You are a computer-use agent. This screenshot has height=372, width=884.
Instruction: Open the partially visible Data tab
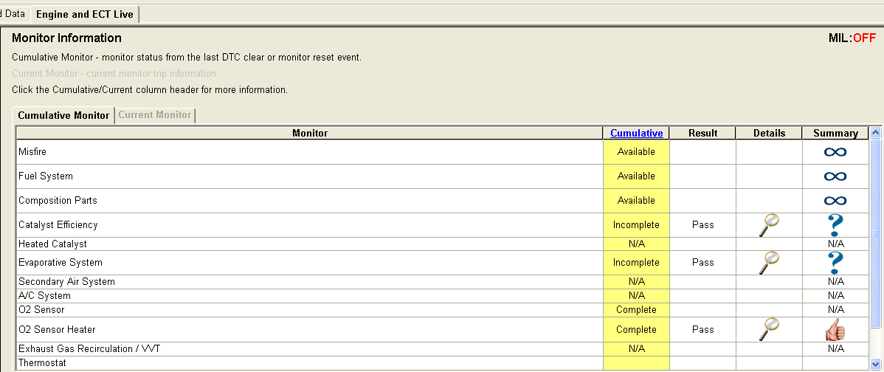tap(14, 13)
